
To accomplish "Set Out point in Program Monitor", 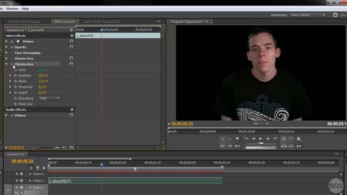I will point(230,139).
